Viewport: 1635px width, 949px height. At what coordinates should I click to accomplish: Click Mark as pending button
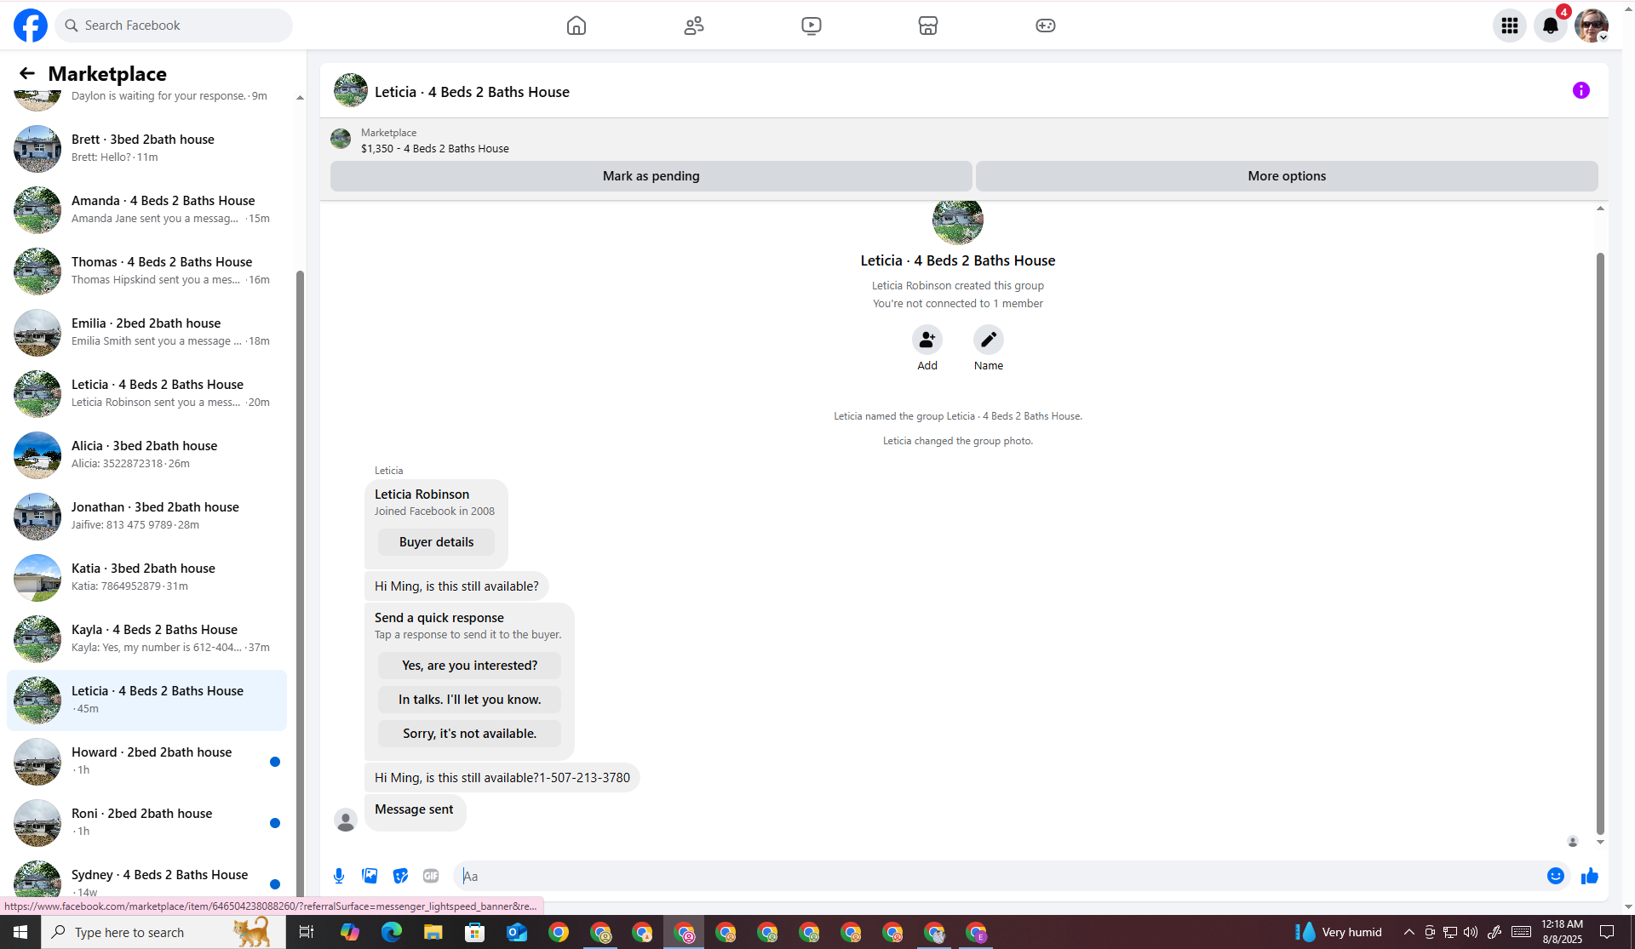pyautogui.click(x=651, y=176)
